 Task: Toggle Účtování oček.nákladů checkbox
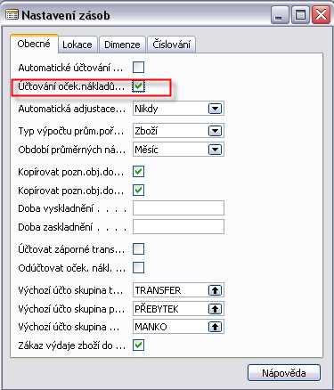(138, 86)
